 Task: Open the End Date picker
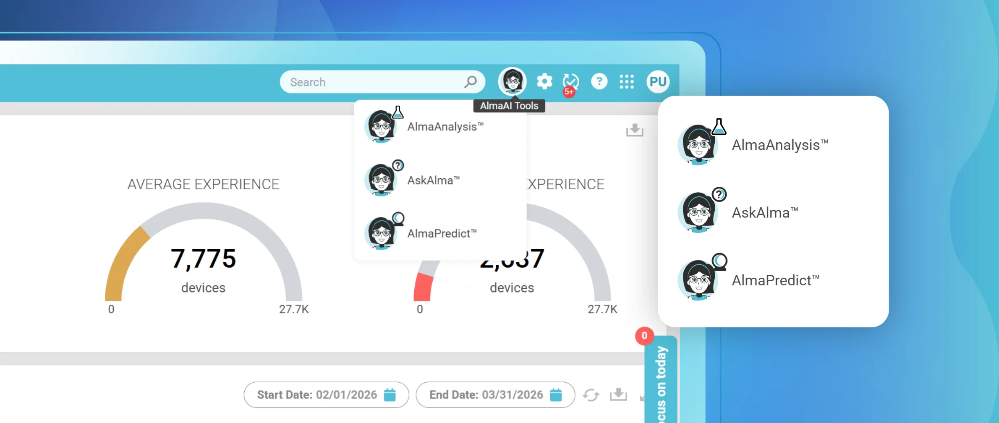pos(495,395)
